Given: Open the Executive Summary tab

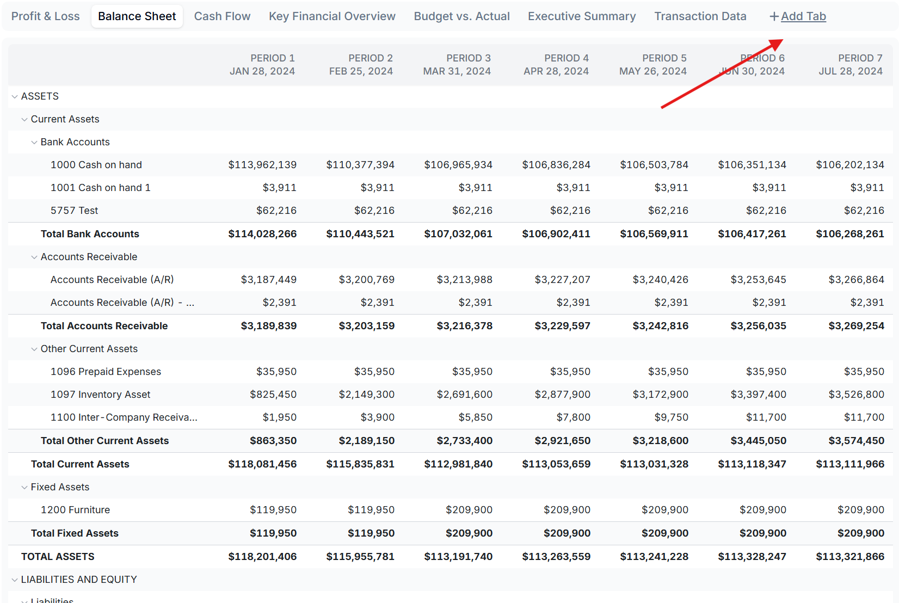Looking at the screenshot, I should pos(582,16).
